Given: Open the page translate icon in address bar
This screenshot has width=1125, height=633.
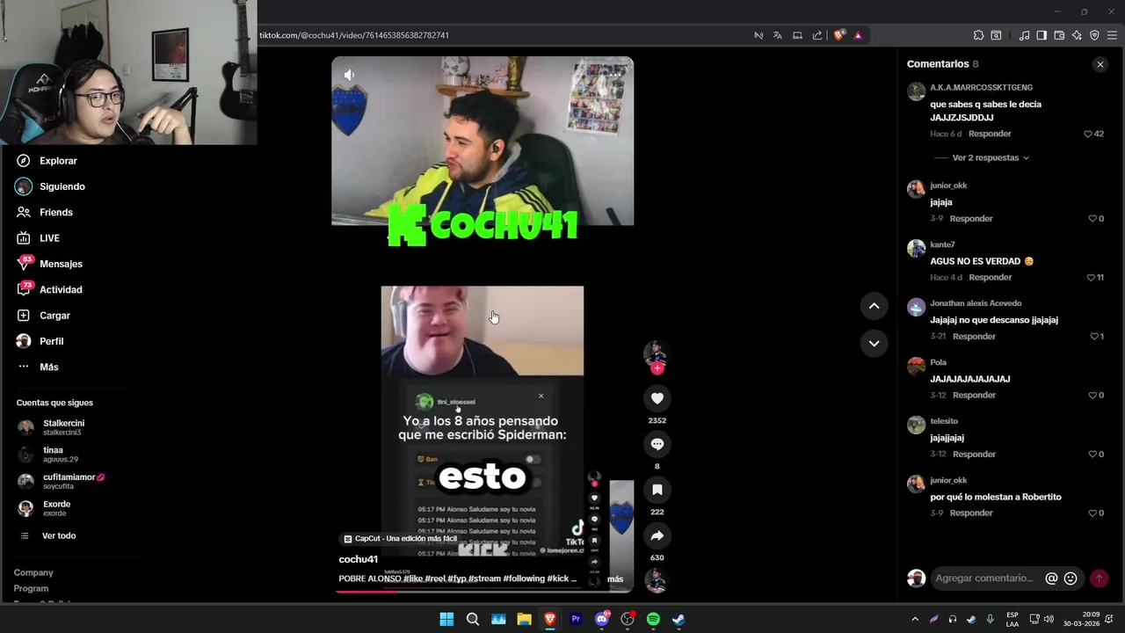Looking at the screenshot, I should (778, 35).
